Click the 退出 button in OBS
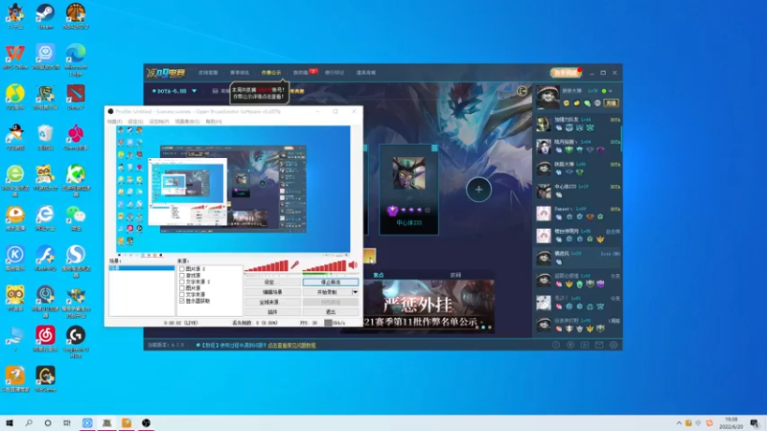Image resolution: width=767 pixels, height=431 pixels. tap(331, 312)
